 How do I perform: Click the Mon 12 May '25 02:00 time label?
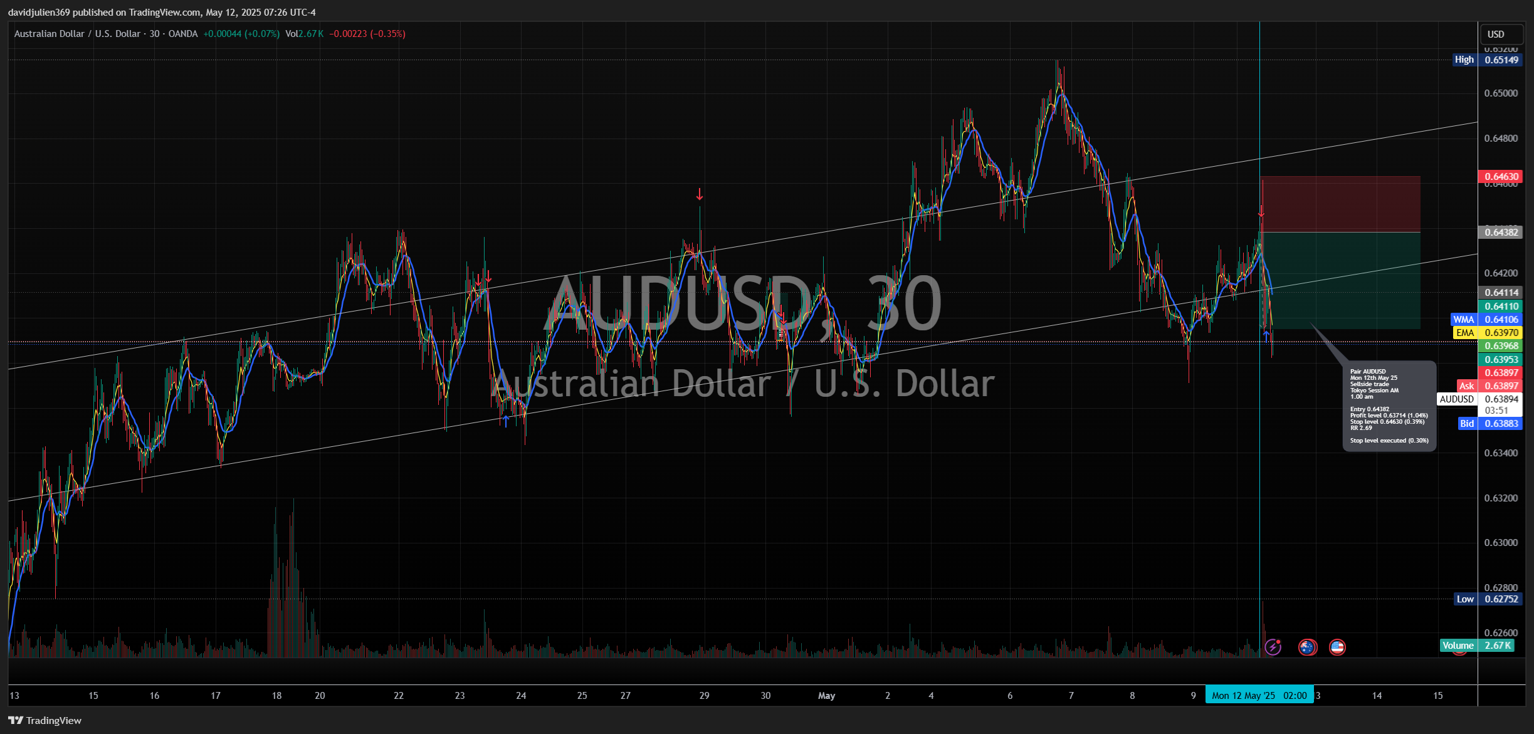[1259, 695]
